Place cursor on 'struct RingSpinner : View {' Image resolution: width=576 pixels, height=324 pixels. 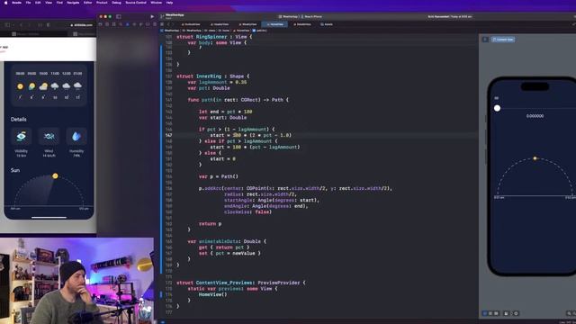[214, 37]
